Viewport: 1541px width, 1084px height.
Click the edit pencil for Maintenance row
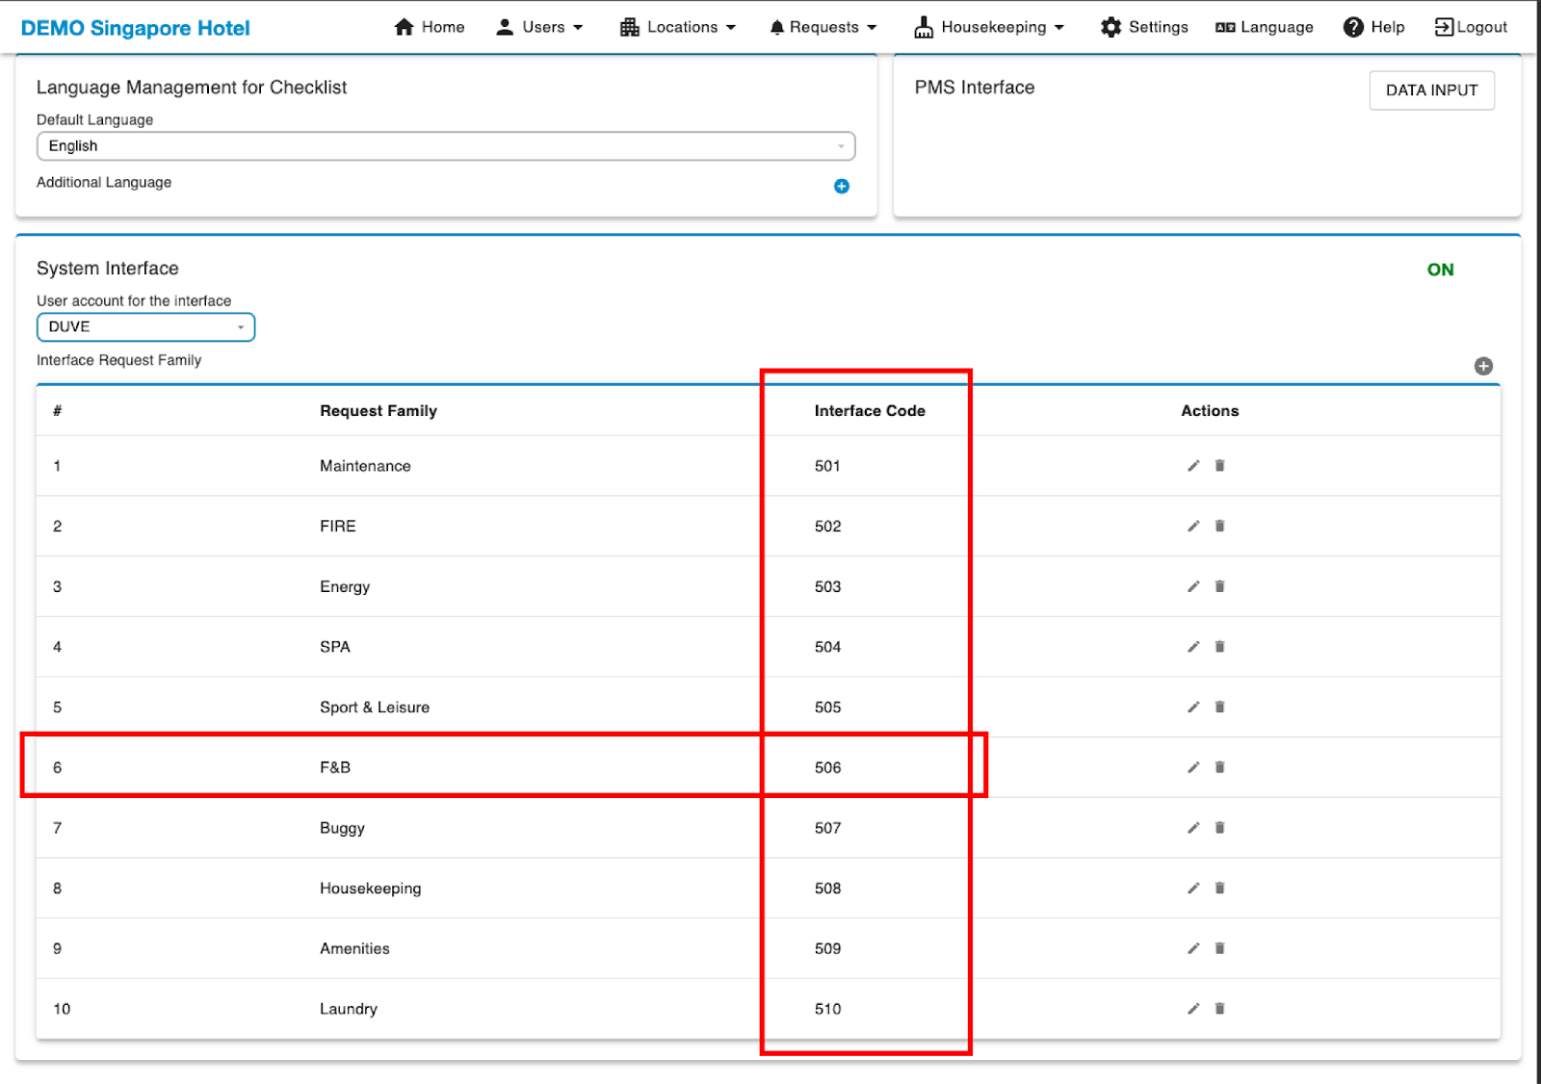click(1193, 466)
